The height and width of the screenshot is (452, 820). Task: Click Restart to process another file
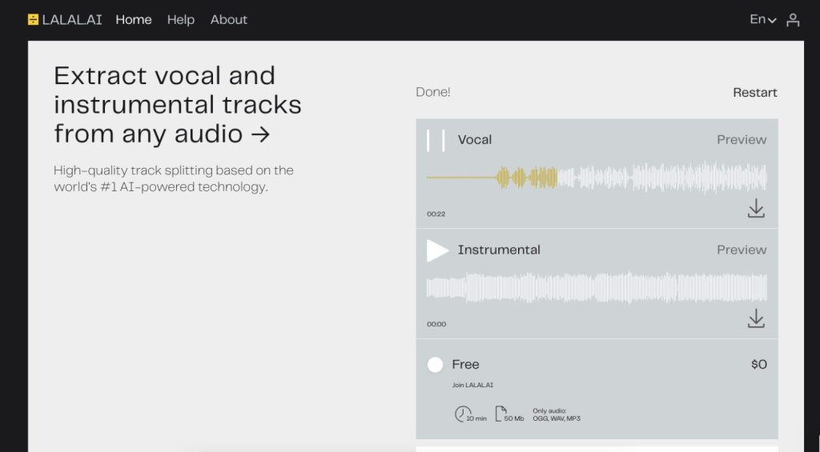click(754, 93)
